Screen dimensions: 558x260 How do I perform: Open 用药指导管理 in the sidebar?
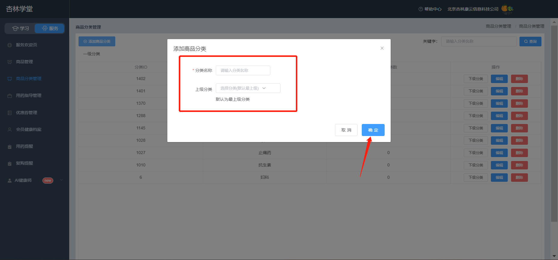[x=29, y=95]
